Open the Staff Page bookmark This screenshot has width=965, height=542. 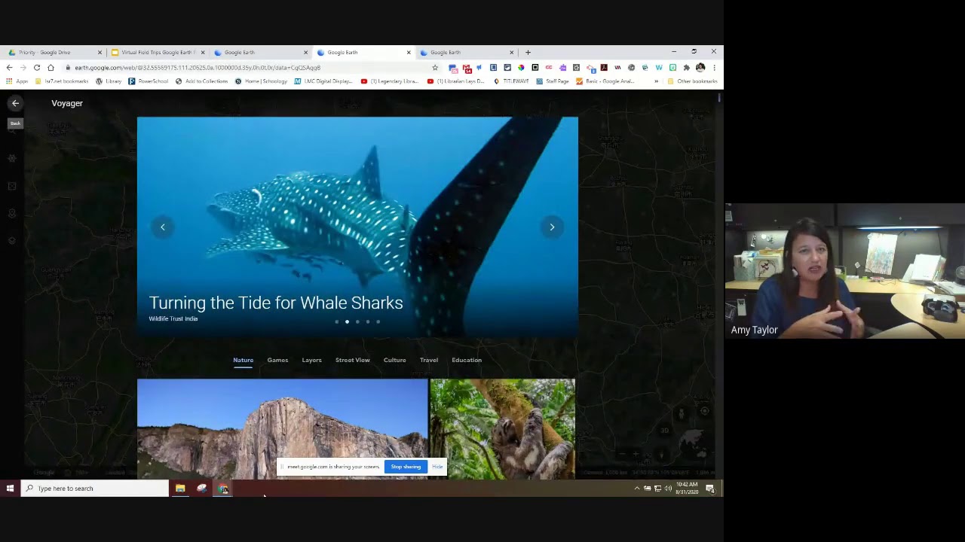[x=553, y=81]
